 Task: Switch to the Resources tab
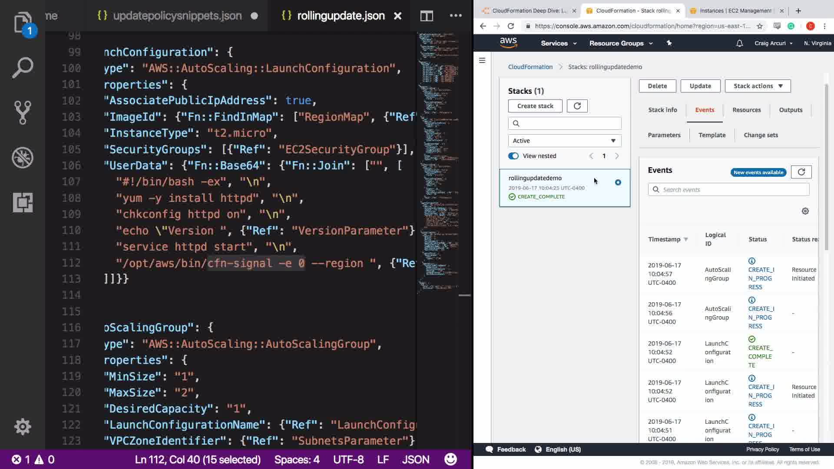pyautogui.click(x=746, y=110)
